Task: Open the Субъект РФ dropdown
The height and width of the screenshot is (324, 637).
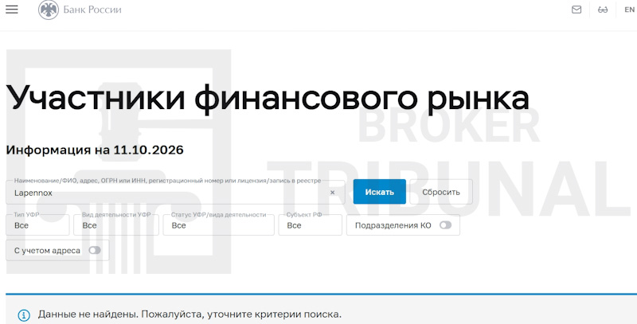Action: pos(310,225)
